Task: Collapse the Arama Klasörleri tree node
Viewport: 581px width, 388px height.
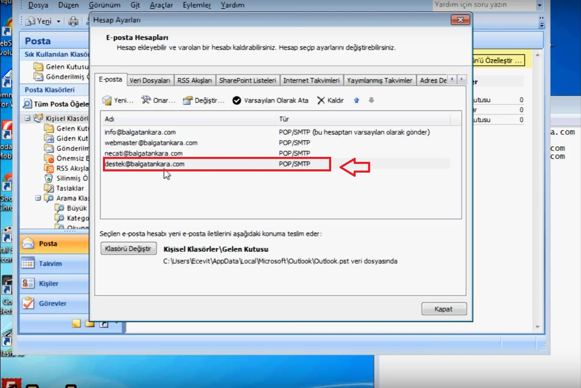Action: point(38,198)
